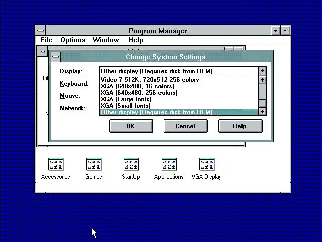
Task: Select highlighted Other display list entry
Action: point(179,112)
